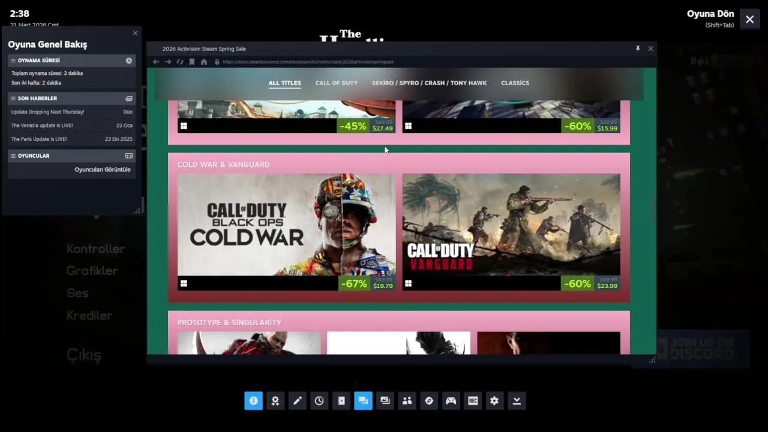Open the friends list icon in overlay toolbar
Viewport: 768px width, 432px height.
coord(407,401)
